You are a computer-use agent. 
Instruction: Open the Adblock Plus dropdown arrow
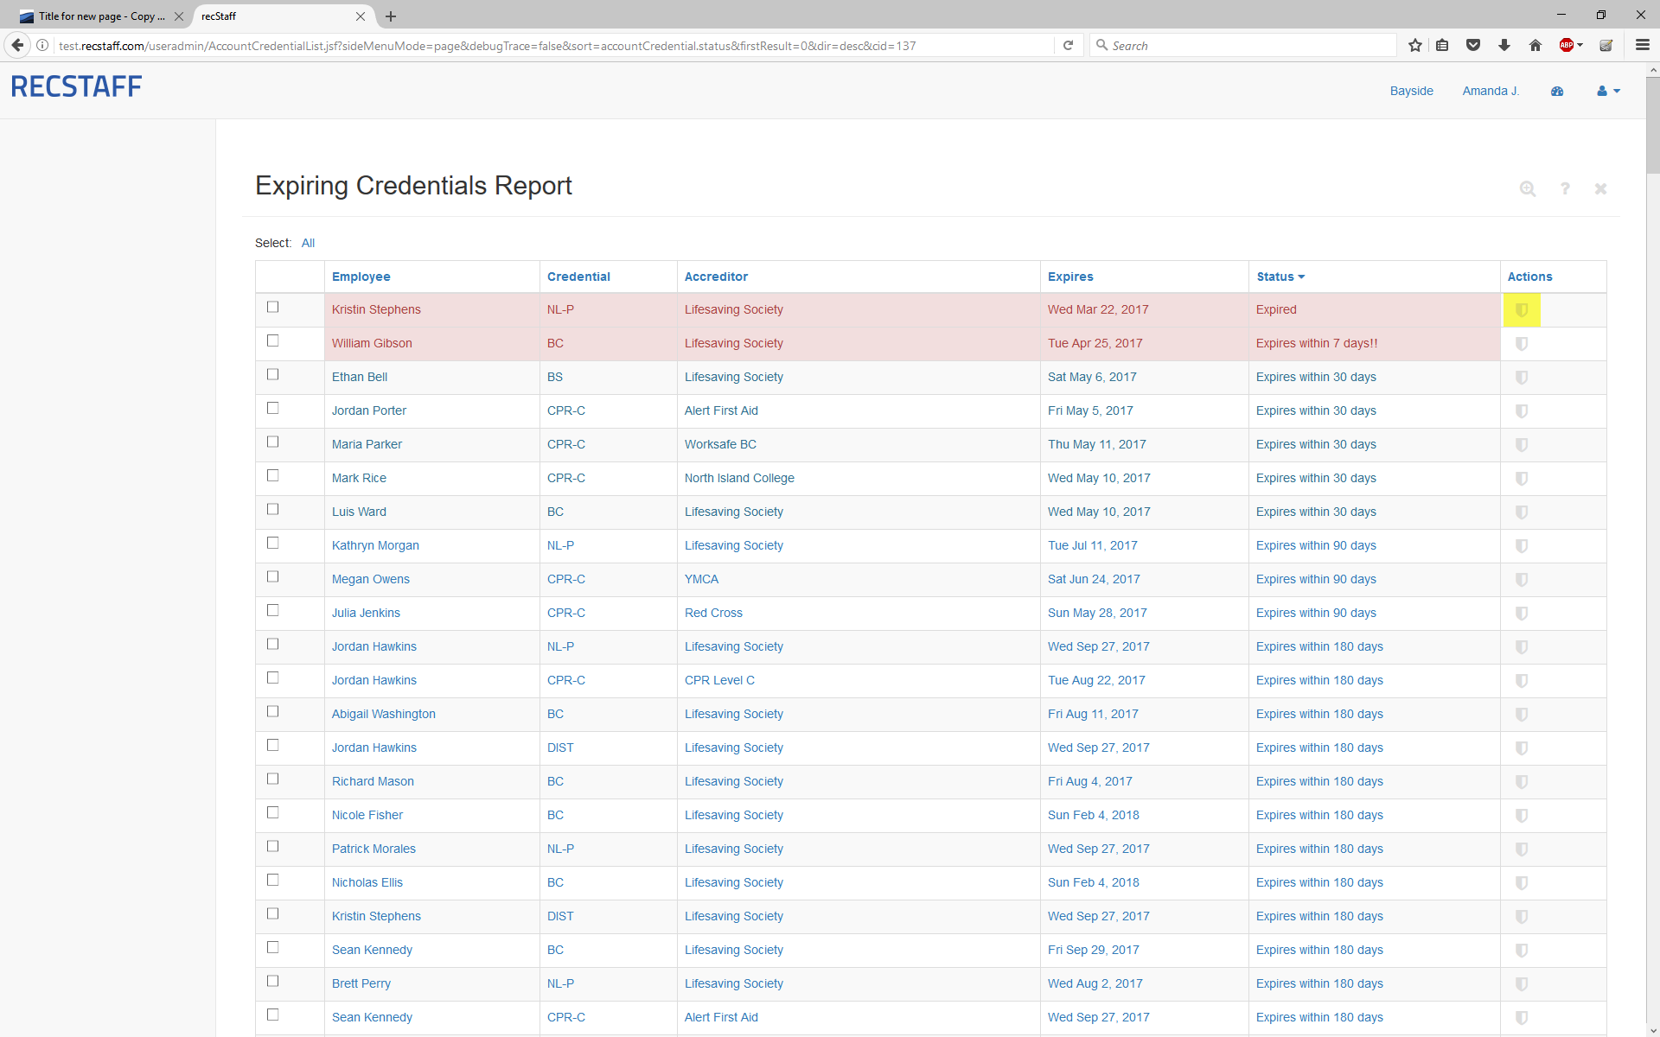coord(1580,45)
